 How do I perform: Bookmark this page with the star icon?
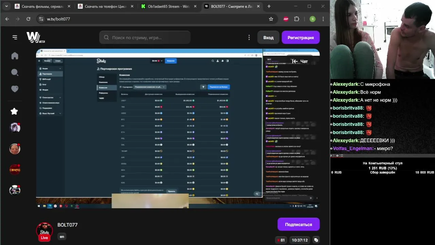click(x=271, y=19)
